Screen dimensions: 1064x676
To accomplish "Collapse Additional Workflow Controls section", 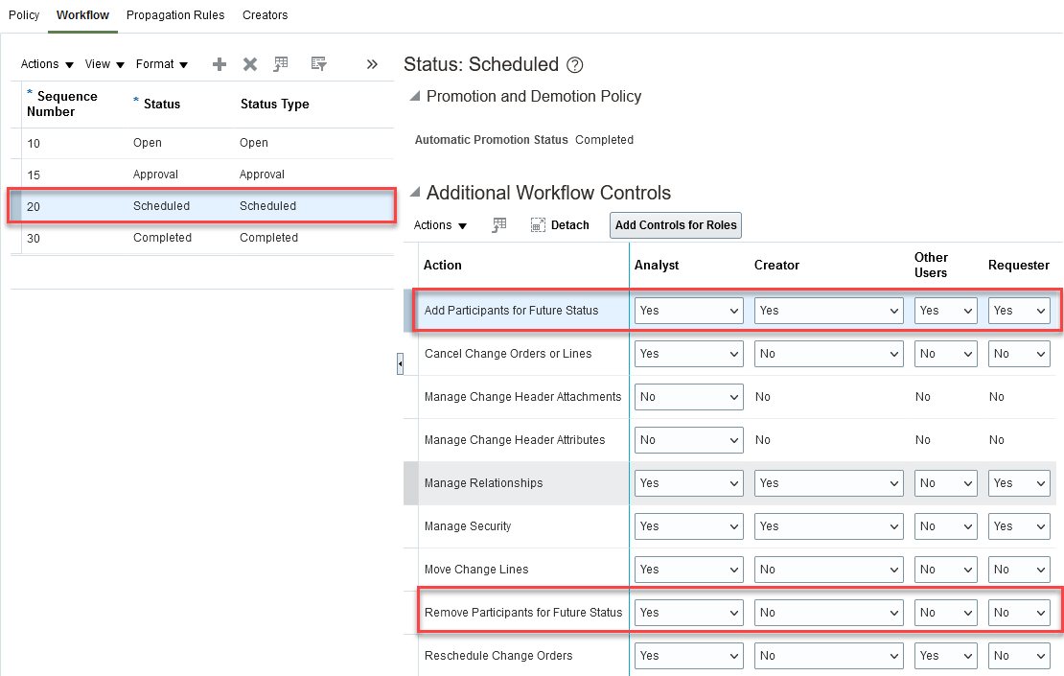I will pyautogui.click(x=415, y=193).
